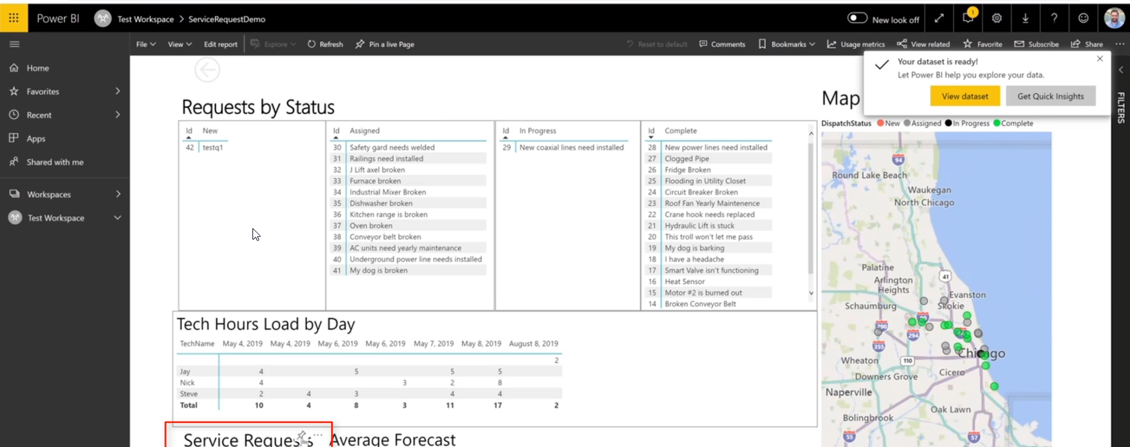The width and height of the screenshot is (1130, 447).
Task: Select 'Safety gard needs welded' row
Action: tap(408, 148)
